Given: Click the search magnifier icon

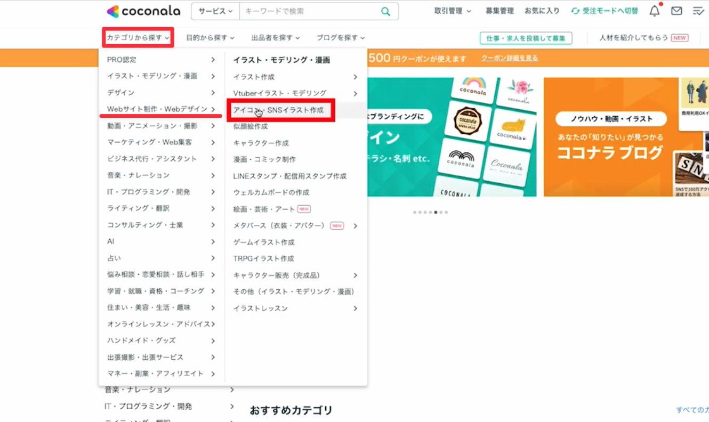Looking at the screenshot, I should pos(385,11).
